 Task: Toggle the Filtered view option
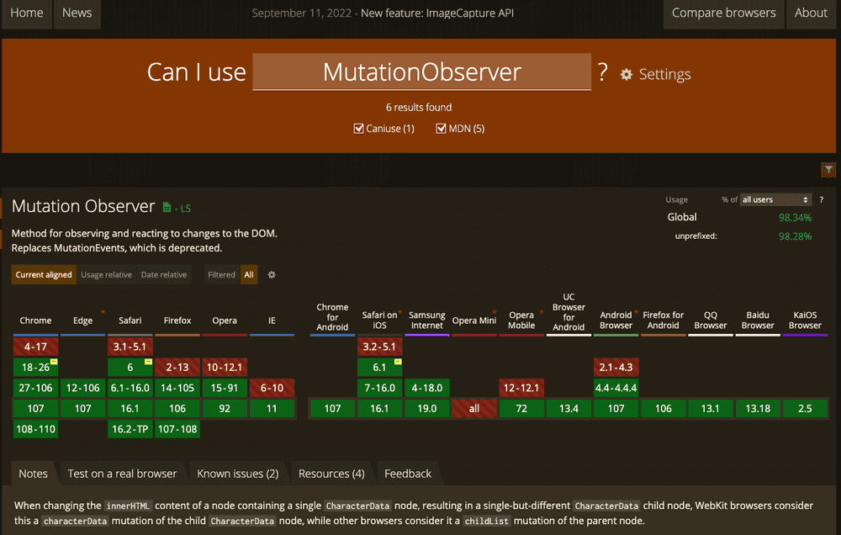pos(220,274)
